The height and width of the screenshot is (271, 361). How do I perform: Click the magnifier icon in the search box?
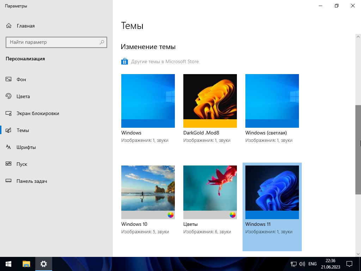coord(102,42)
